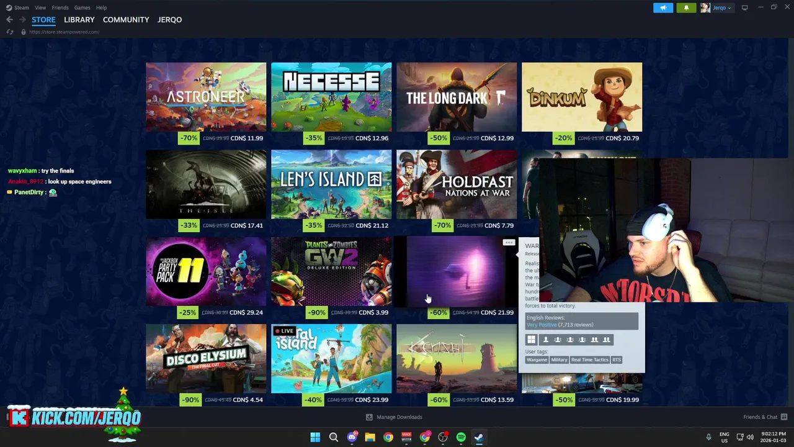Screen dimensions: 794x447
Task: Open Friends & Chat icon
Action: point(784,417)
